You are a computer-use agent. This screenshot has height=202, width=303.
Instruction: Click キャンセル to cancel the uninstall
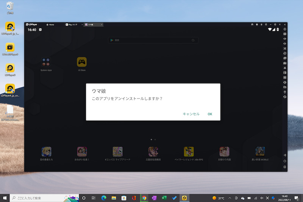click(191, 114)
